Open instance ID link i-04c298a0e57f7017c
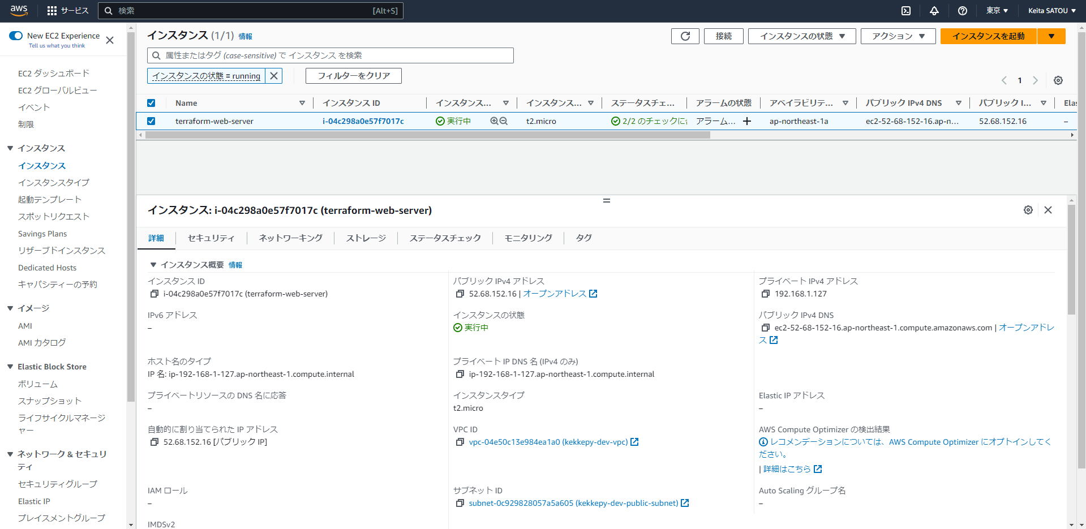Viewport: 1086px width, 529px height. pyautogui.click(x=363, y=121)
